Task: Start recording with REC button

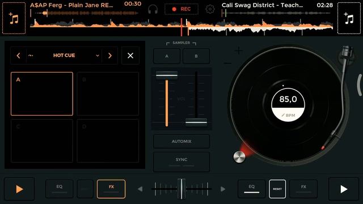Action: click(181, 9)
